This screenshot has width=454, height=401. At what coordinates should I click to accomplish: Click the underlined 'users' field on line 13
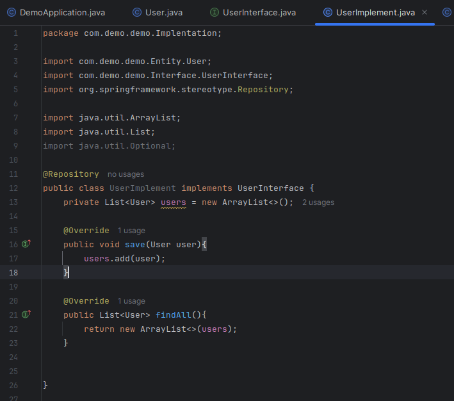pyautogui.click(x=174, y=202)
